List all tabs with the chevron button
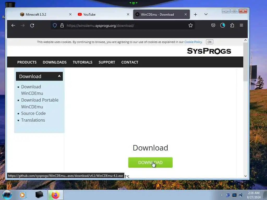Screen dimensions: 267x200 [206, 14]
